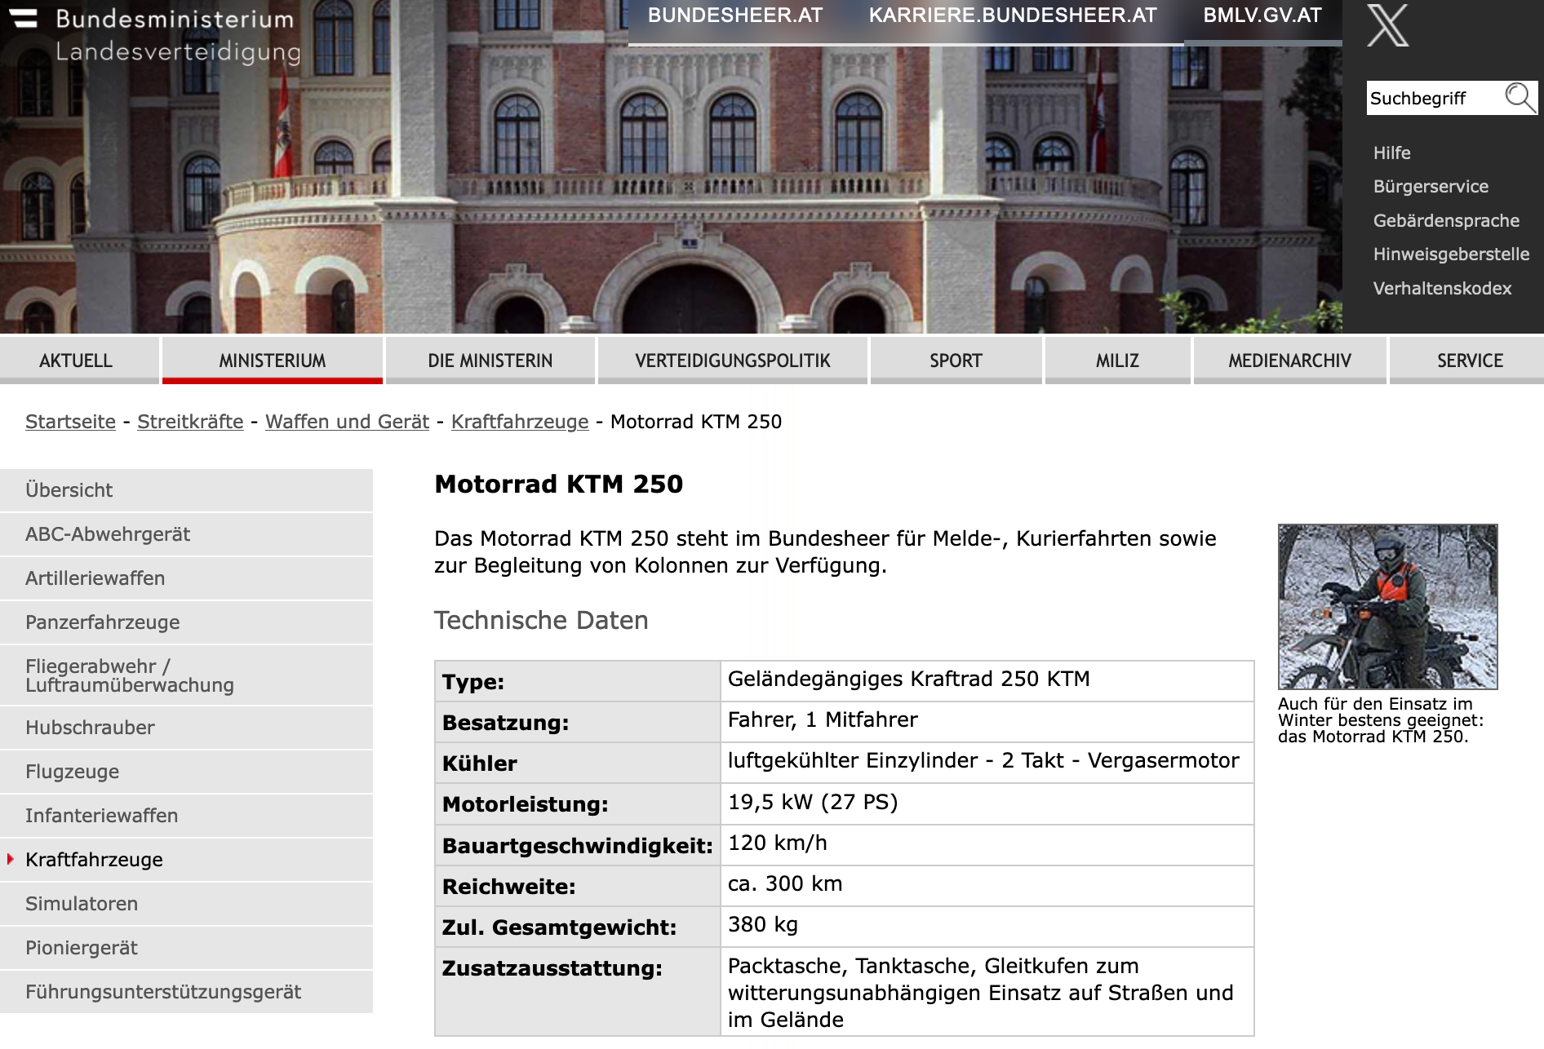Viewport: 1544px width, 1049px height.
Task: Open ABC-Abwehrgerät in the sidebar
Action: 186,534
